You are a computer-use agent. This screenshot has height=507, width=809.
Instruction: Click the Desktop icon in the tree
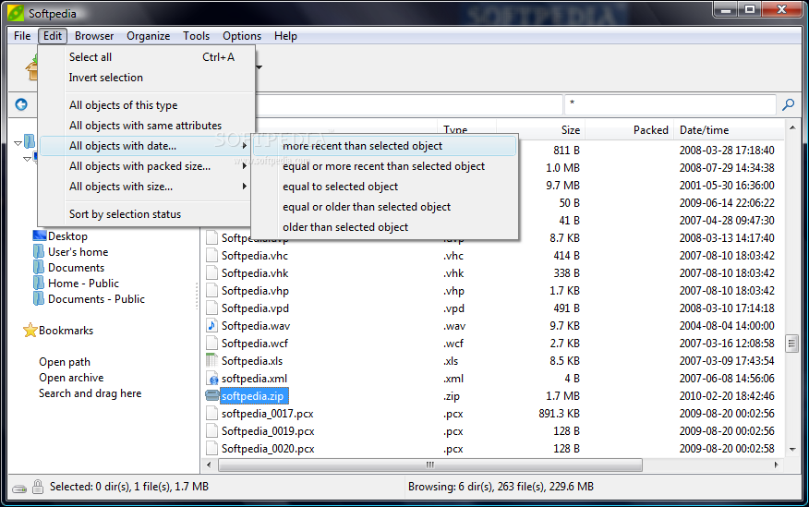coord(39,235)
